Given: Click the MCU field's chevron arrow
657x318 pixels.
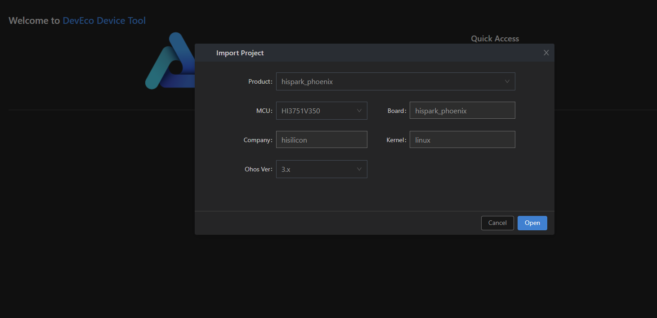Looking at the screenshot, I should click(x=359, y=111).
